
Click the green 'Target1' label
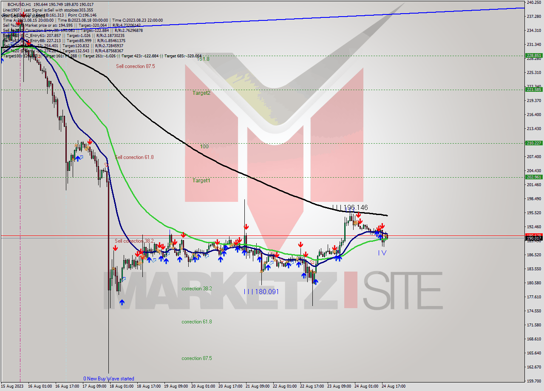[201, 181]
